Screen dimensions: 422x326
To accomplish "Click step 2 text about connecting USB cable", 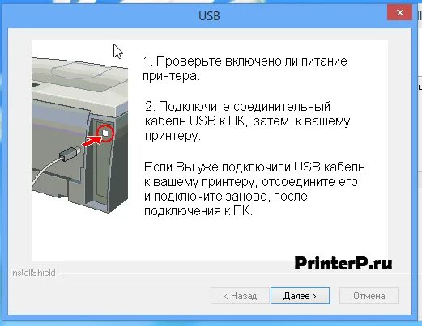I will [247, 121].
